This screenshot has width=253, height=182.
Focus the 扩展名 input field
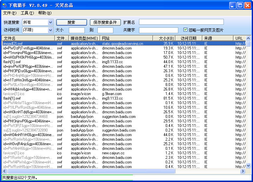tap(181, 22)
